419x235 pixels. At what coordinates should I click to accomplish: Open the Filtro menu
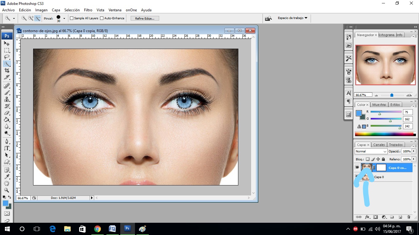click(x=88, y=10)
